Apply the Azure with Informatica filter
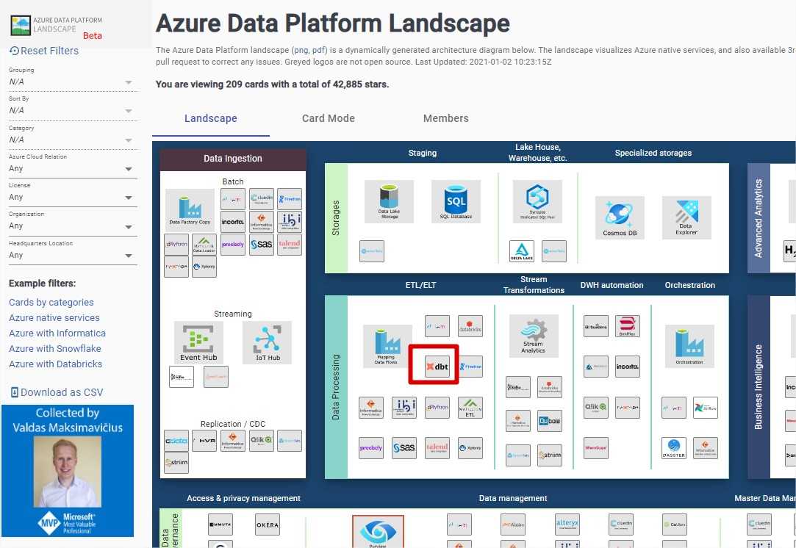Screen dimensions: 796x548 [57, 334]
